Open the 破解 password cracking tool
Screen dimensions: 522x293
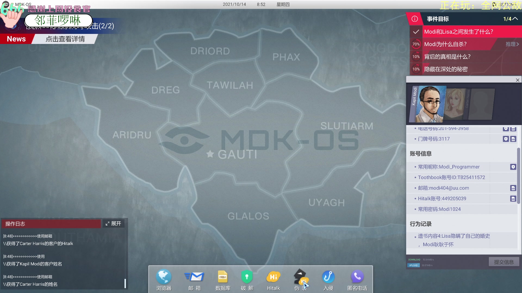pyautogui.click(x=247, y=280)
